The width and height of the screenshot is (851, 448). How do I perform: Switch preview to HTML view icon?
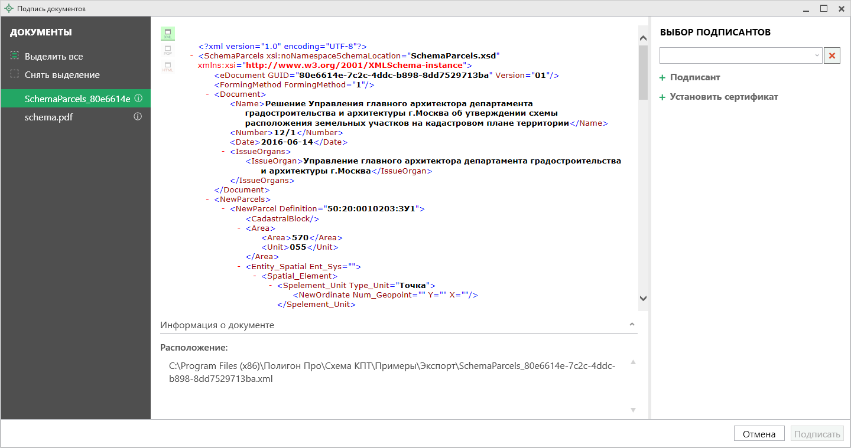point(168,67)
